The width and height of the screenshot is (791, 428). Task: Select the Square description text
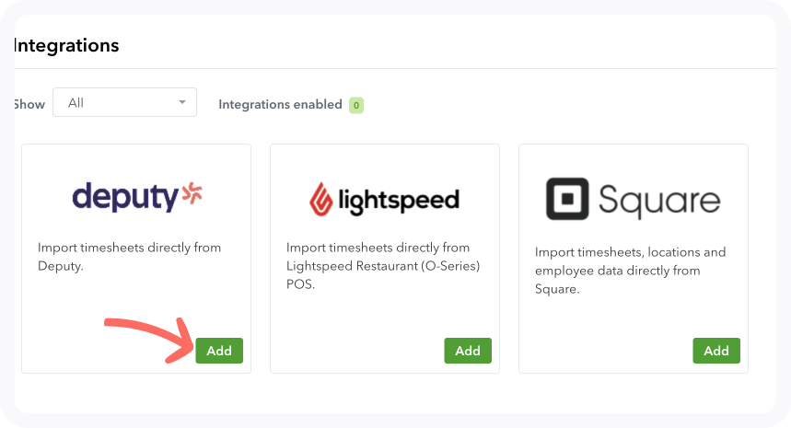(630, 271)
